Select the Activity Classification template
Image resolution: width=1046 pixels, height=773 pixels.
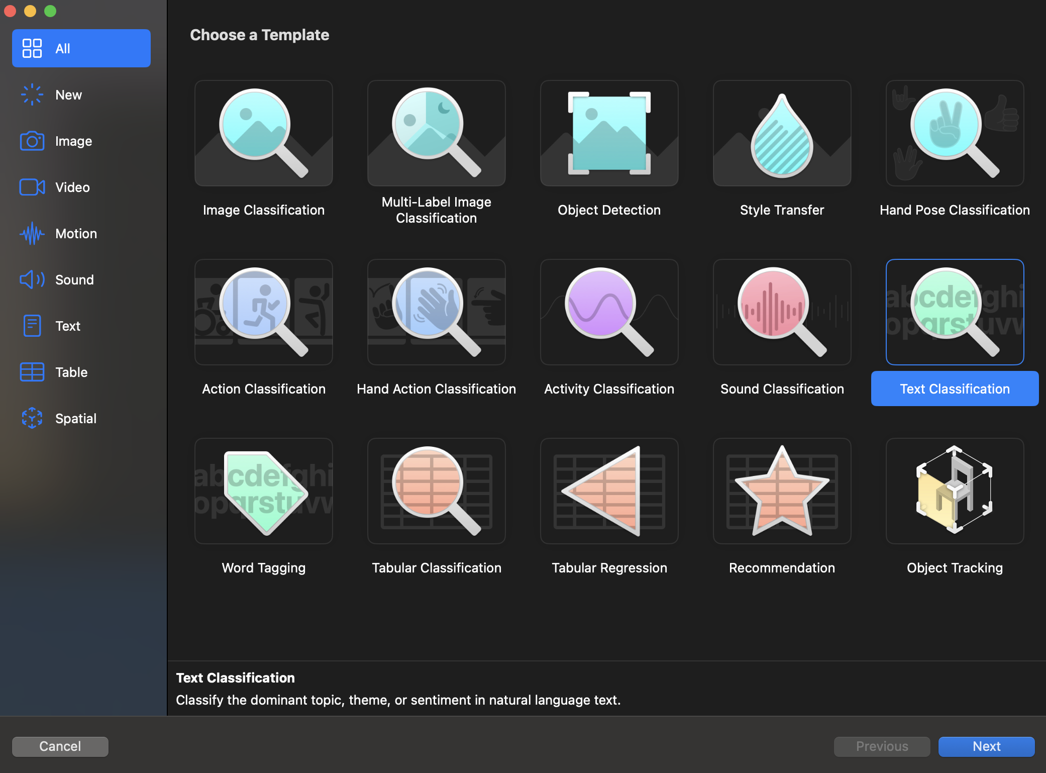click(609, 312)
